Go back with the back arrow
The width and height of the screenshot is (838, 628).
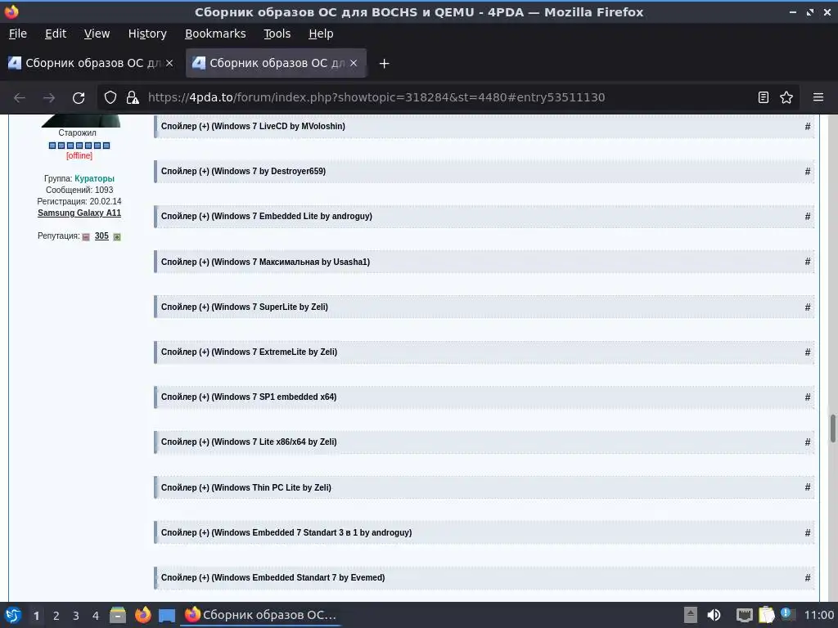click(20, 98)
